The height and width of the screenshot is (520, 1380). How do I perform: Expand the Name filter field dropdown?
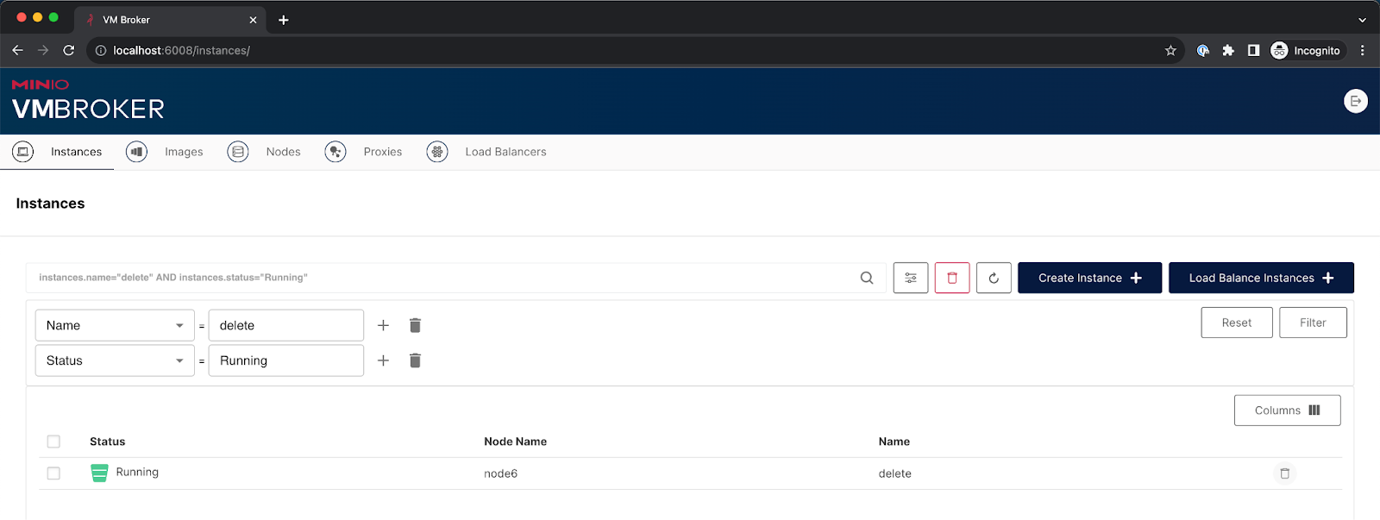114,325
